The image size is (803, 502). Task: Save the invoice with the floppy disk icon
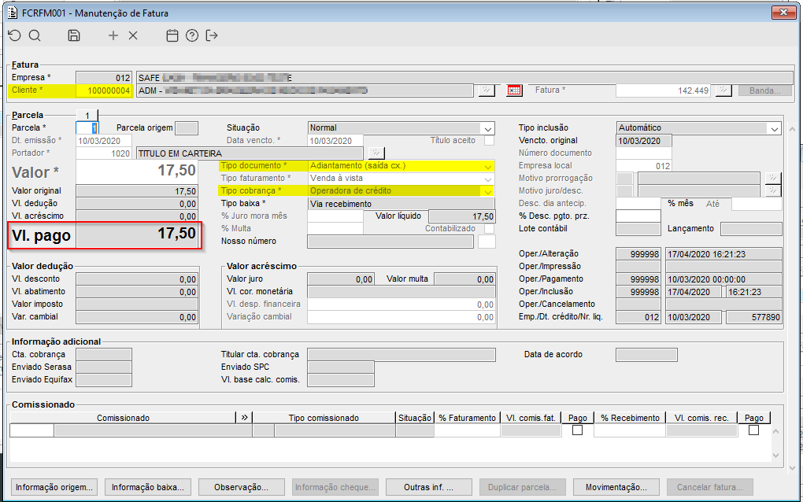point(74,35)
